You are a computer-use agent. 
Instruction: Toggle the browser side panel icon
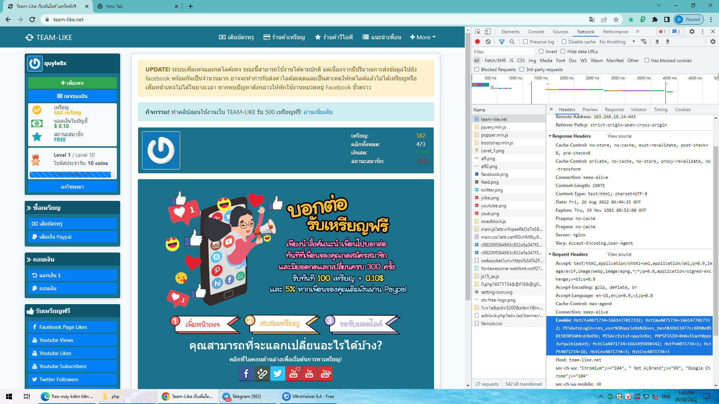tap(667, 19)
